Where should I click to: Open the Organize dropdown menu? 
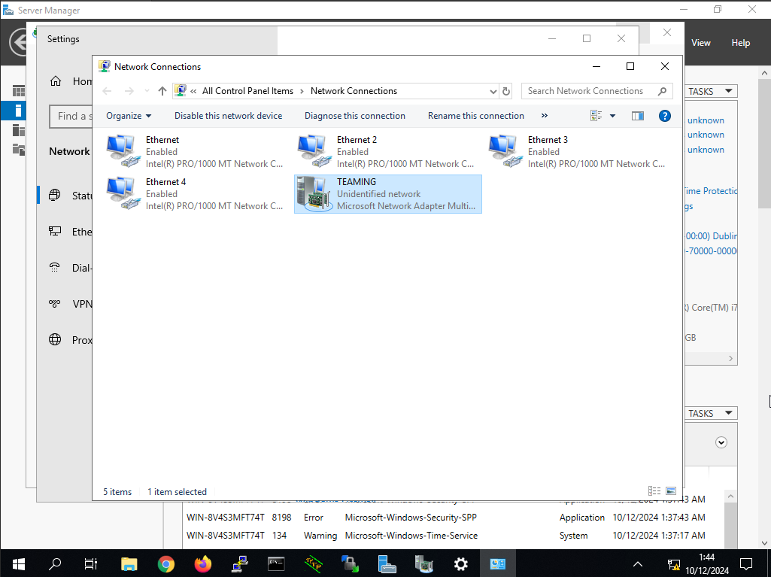point(129,116)
